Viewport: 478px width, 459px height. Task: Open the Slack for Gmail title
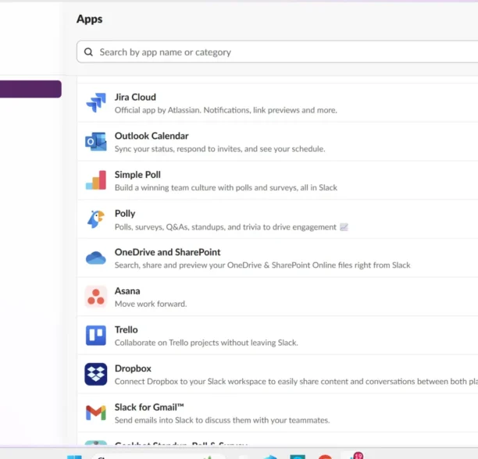tap(149, 407)
